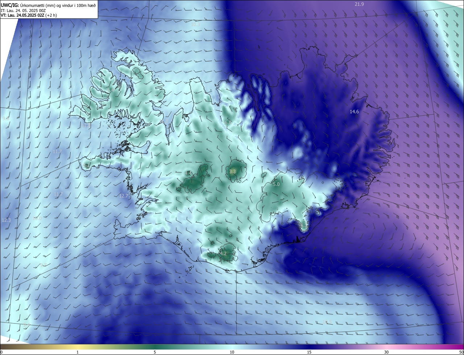This screenshot has height=355, width=464.
Task: Click the 15 tick on the color scale
Action: [309, 352]
